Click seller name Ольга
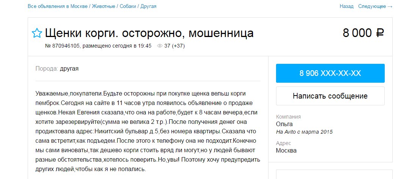 (x=284, y=124)
